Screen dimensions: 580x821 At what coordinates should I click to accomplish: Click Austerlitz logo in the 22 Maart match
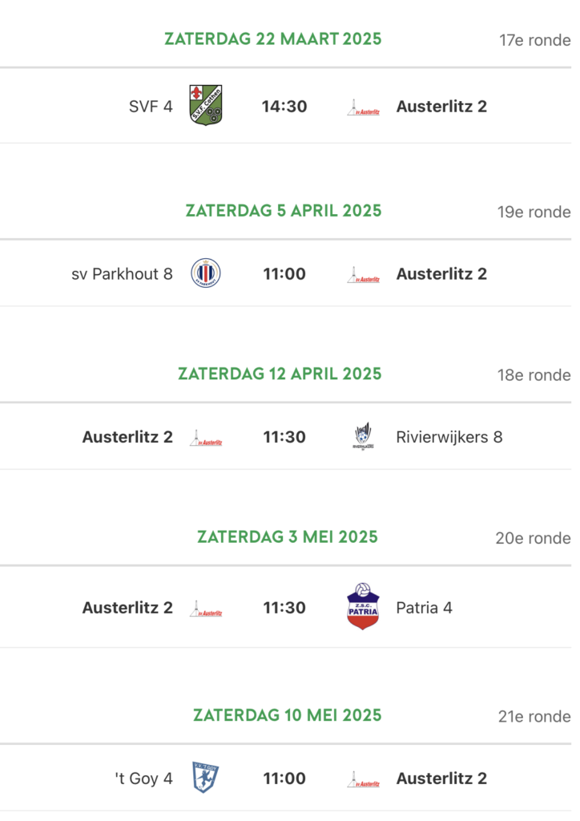pos(363,107)
